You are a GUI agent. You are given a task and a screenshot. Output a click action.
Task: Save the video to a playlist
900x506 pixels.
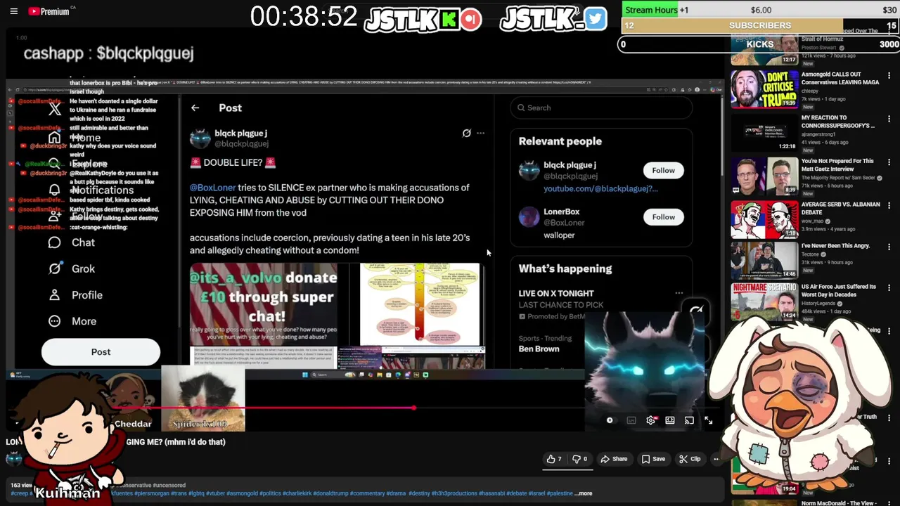click(653, 459)
